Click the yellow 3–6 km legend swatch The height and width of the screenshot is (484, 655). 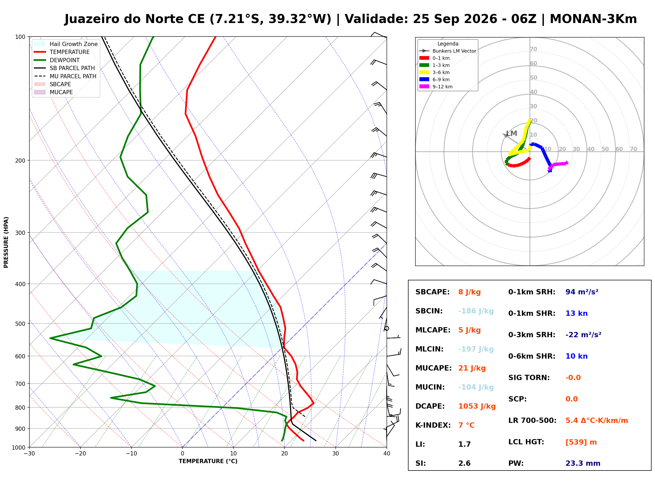(x=424, y=72)
